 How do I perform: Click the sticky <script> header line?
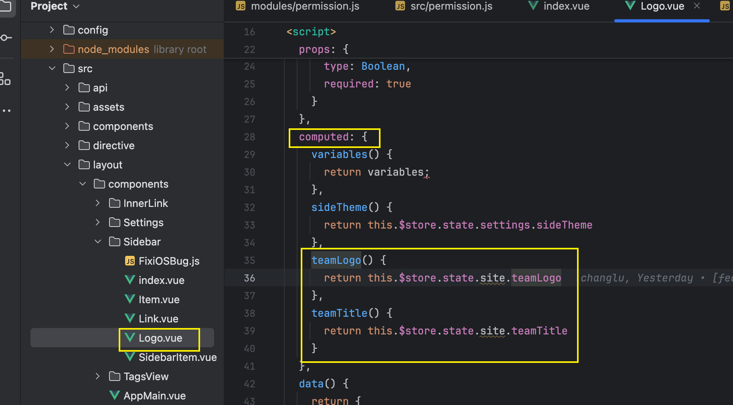[311, 32]
